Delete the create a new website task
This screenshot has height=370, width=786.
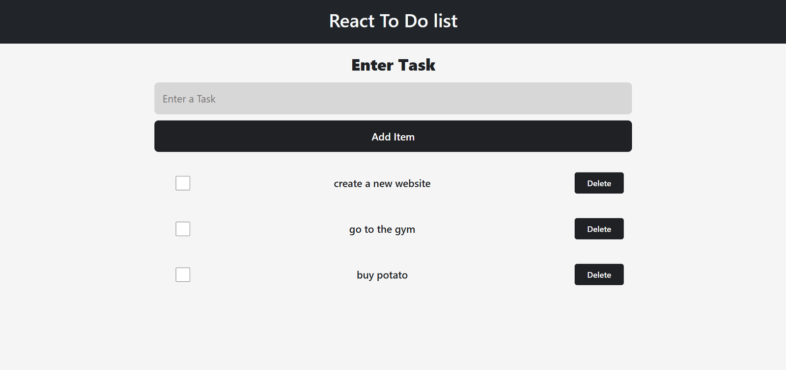pyautogui.click(x=599, y=183)
